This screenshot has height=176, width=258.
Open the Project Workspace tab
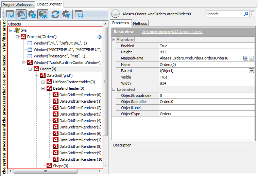(18, 4)
